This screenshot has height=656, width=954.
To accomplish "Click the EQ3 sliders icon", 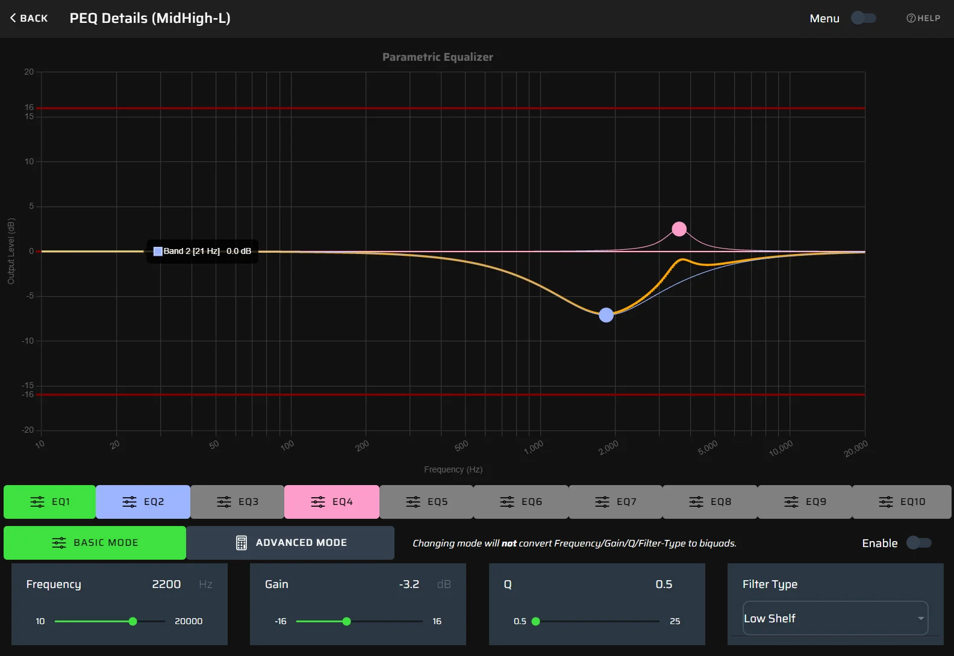I will [224, 502].
